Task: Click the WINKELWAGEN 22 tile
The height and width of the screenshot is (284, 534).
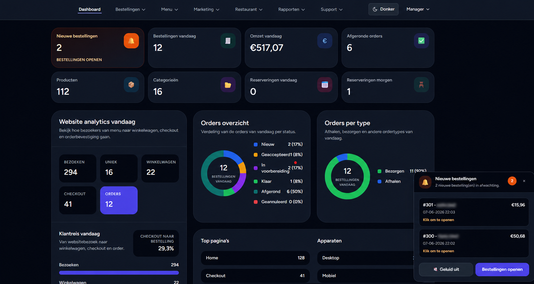Action: click(x=160, y=168)
